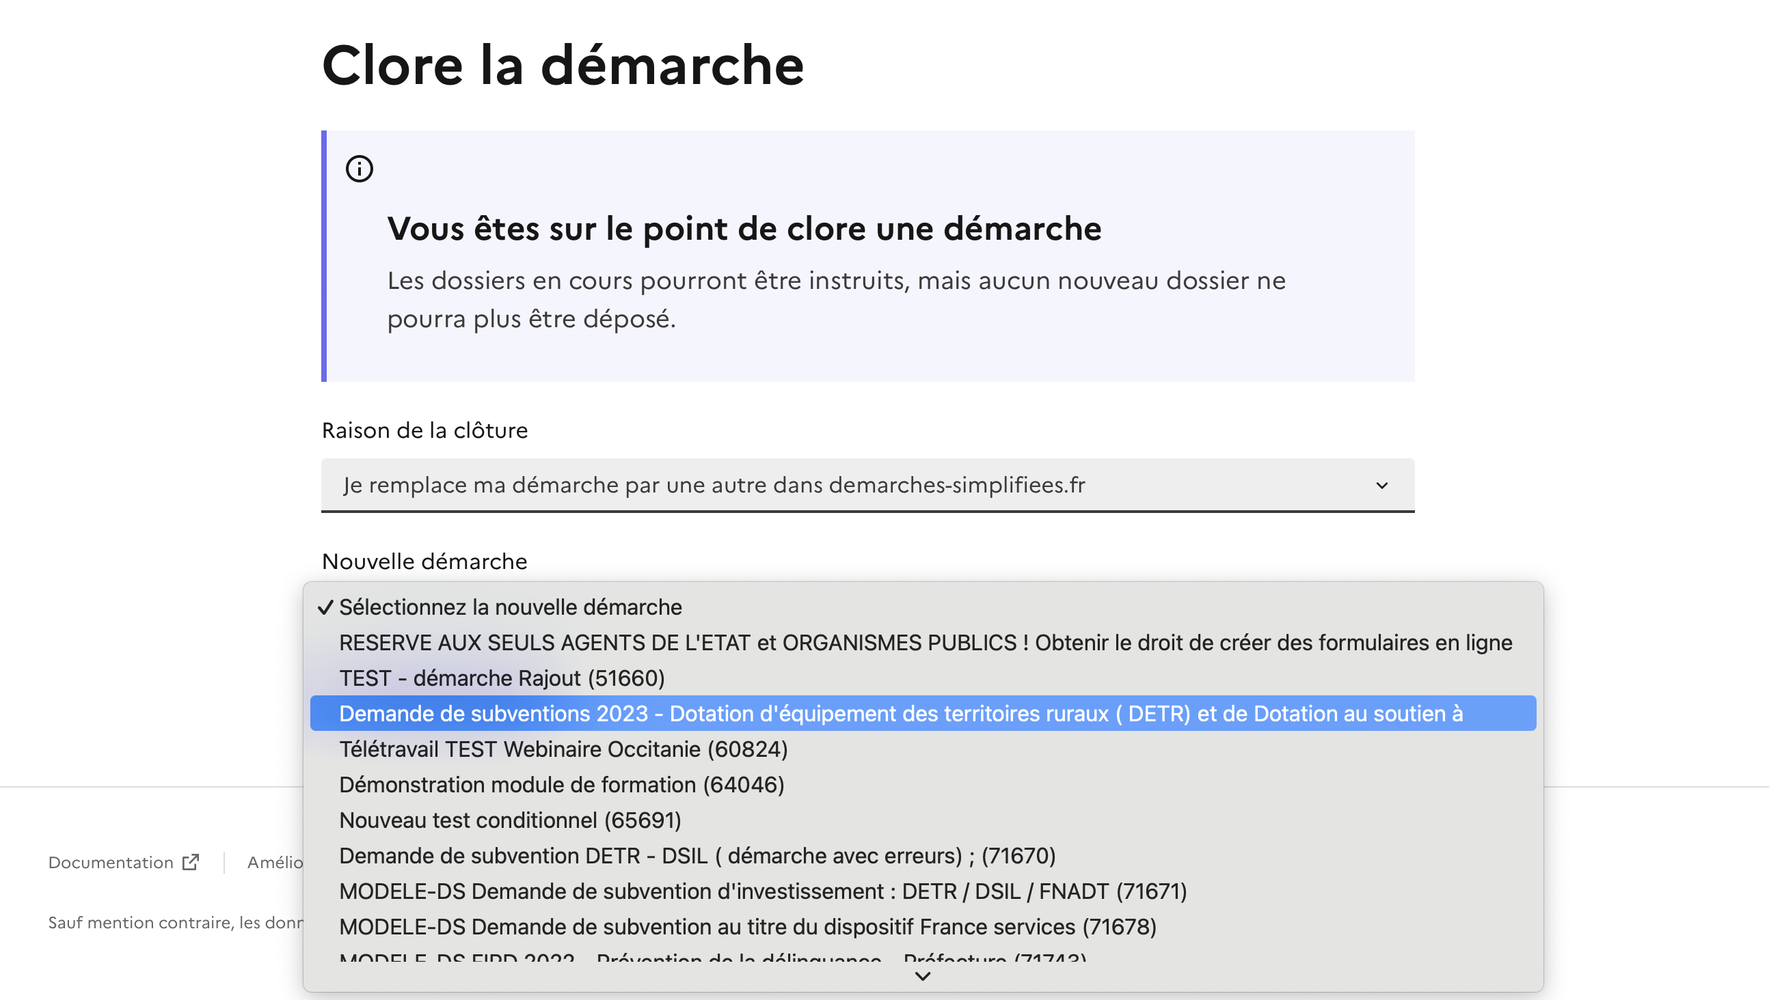Viewport: 1769px width, 1000px height.
Task: Click the Nouvelle démarche field label
Action: [424, 561]
